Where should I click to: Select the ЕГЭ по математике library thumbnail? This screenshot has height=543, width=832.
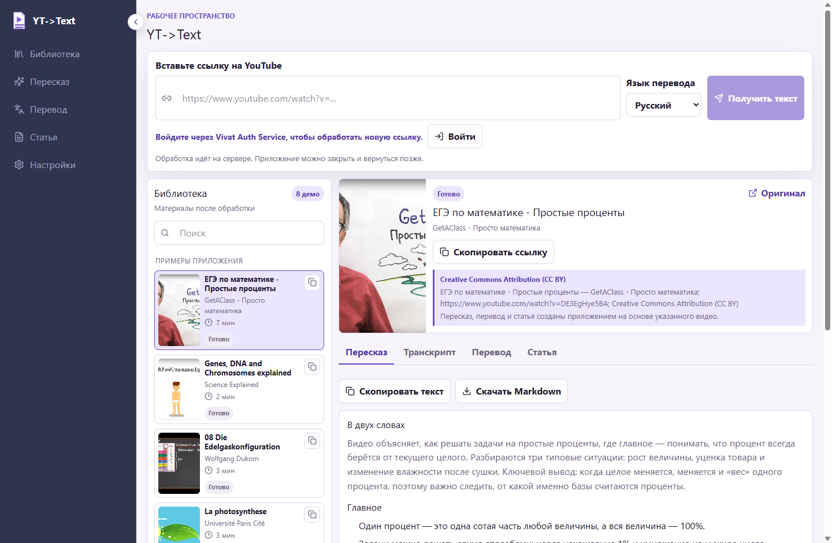click(179, 310)
